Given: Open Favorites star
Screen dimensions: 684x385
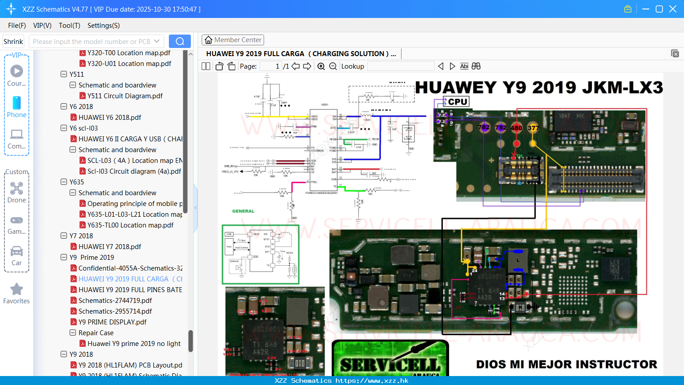Looking at the screenshot, I should [x=17, y=294].
